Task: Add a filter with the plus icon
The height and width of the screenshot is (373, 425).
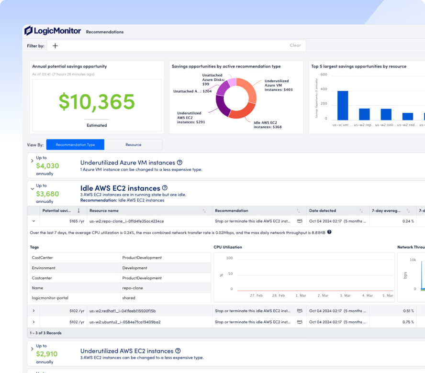Action: click(55, 46)
